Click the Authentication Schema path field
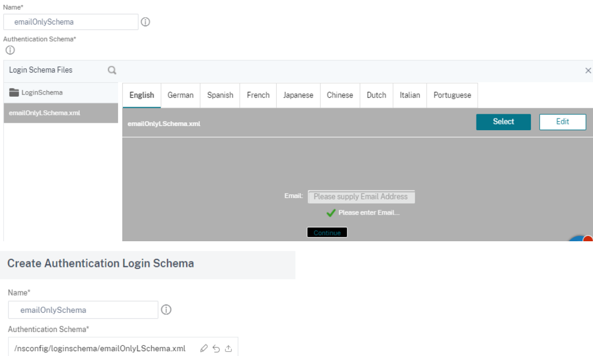The image size is (593, 356). point(123,348)
